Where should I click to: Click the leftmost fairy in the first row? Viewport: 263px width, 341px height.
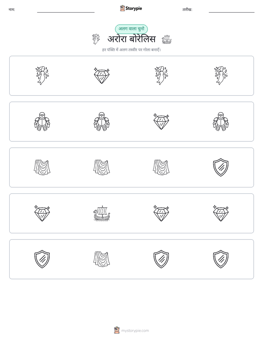[x=42, y=75]
